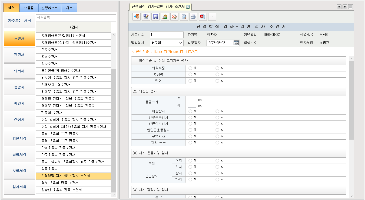Open print preview magnifier icon
Image resolution: width=365 pixels, height=200 pixels.
click(x=184, y=17)
